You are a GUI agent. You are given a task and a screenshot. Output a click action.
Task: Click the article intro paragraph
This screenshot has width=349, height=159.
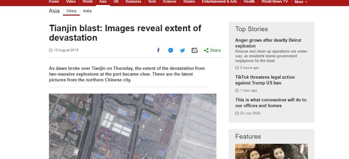point(127,74)
